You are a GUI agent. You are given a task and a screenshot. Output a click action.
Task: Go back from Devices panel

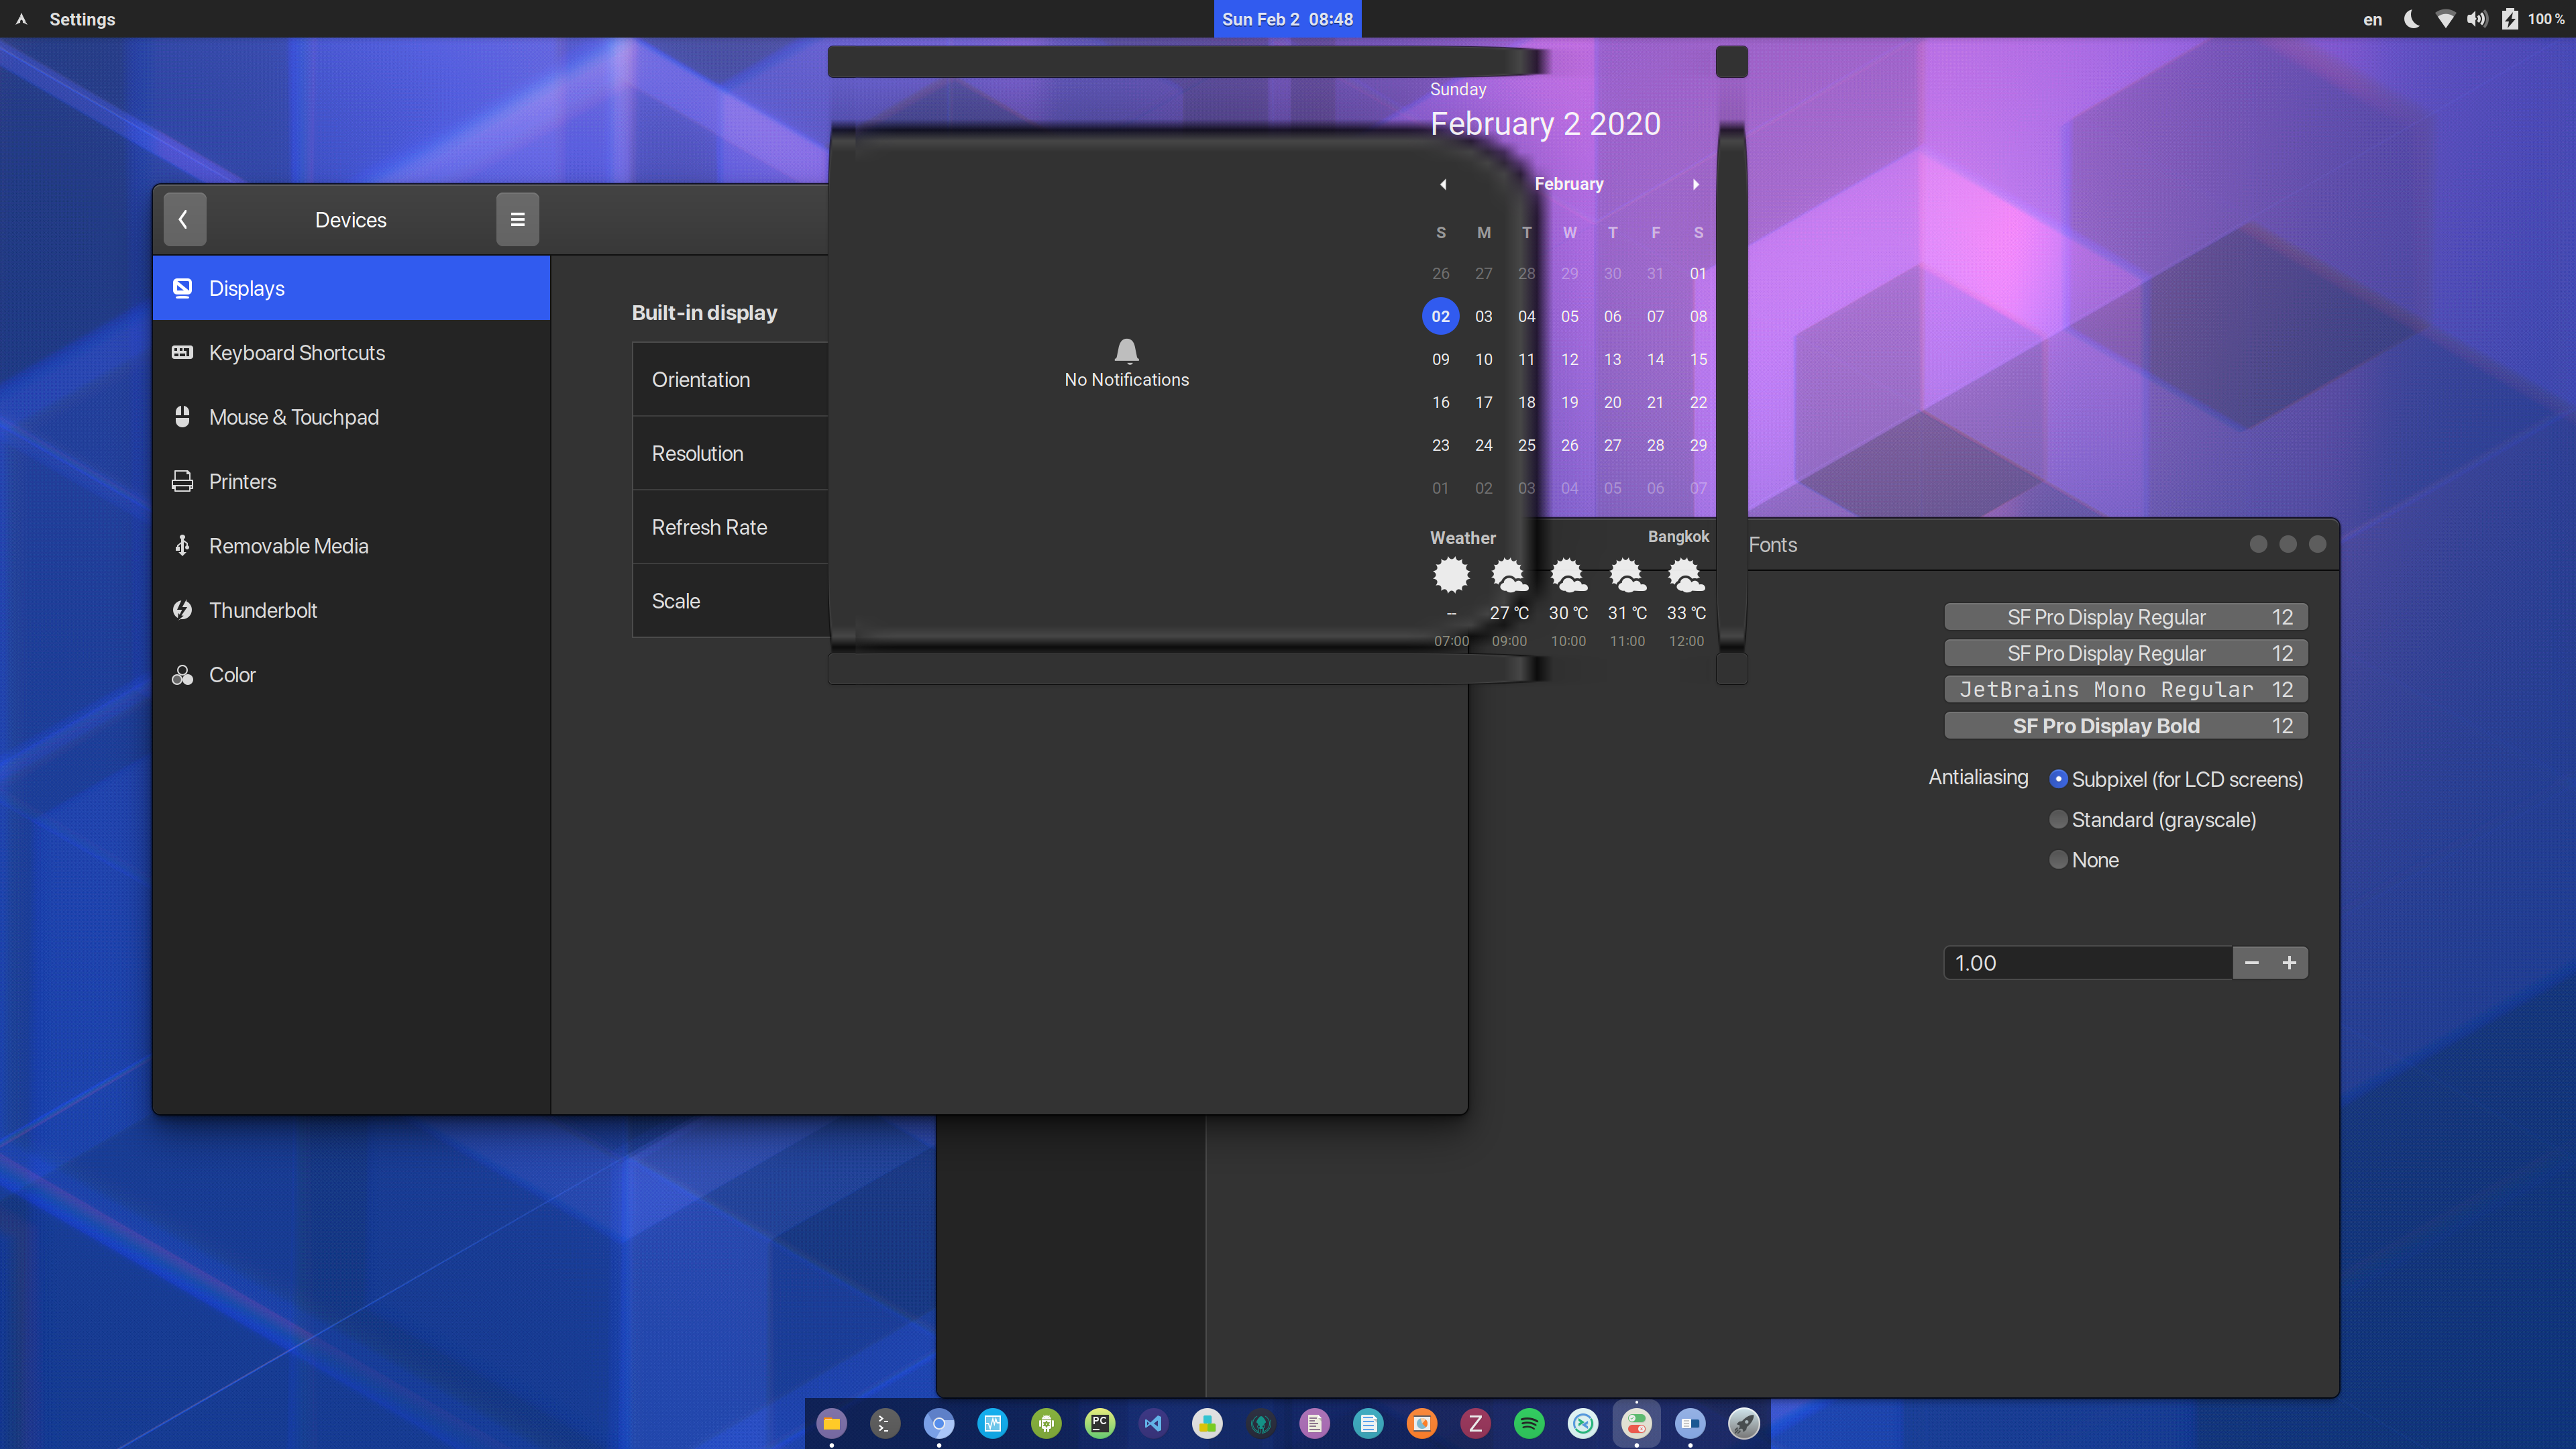tap(184, 219)
